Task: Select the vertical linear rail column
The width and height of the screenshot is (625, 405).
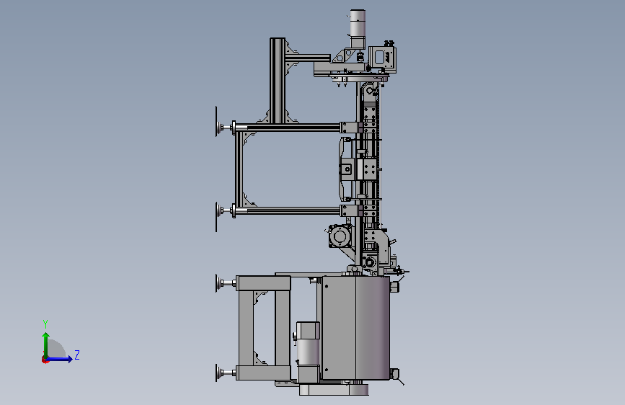Action: [370, 175]
